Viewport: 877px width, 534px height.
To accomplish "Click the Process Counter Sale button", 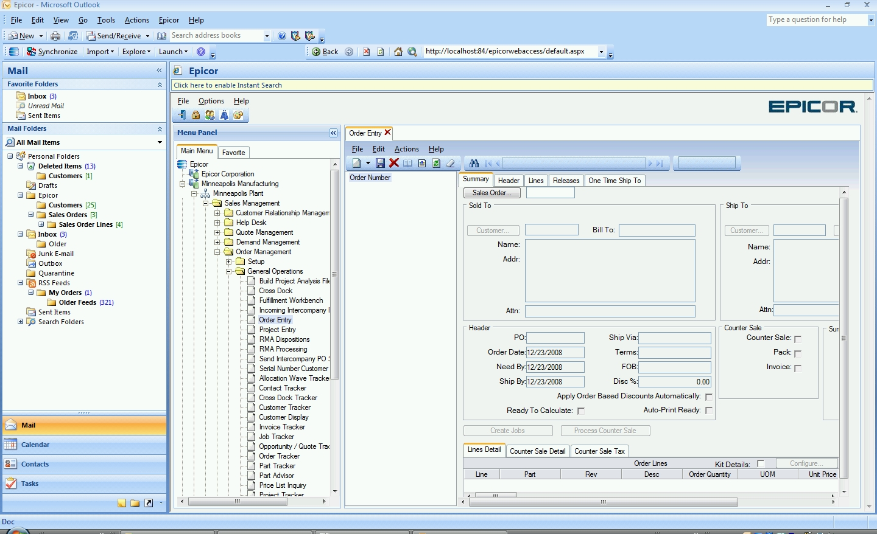I will [605, 431].
